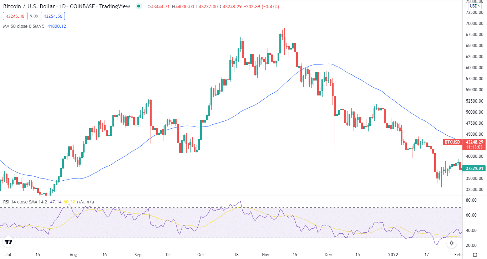
Task: Select the MA 50 close indicator legend
Action: [24, 26]
